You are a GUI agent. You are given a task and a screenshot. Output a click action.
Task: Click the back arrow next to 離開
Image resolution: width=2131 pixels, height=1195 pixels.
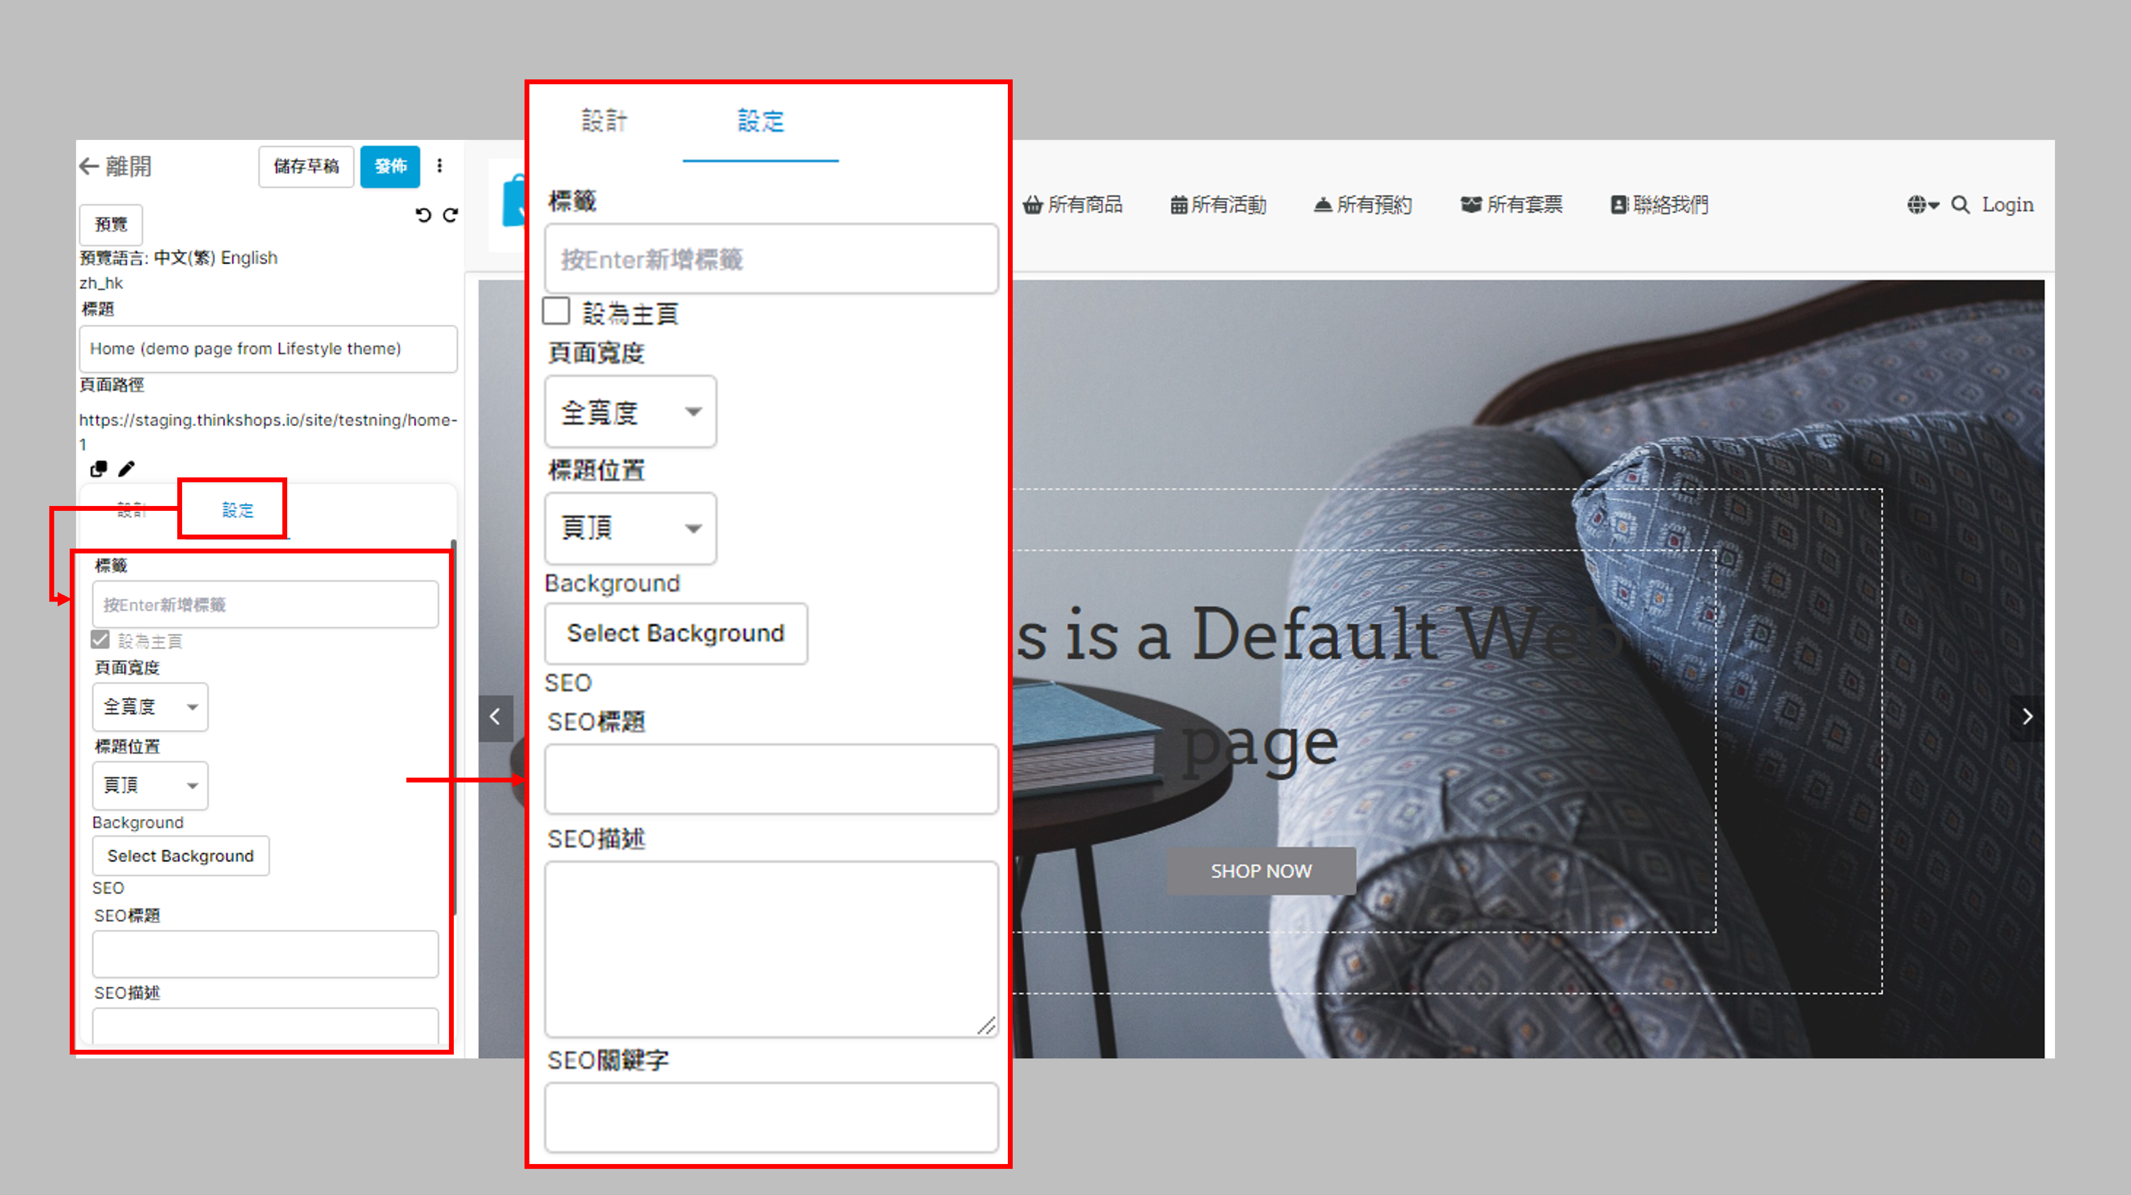pos(89,166)
